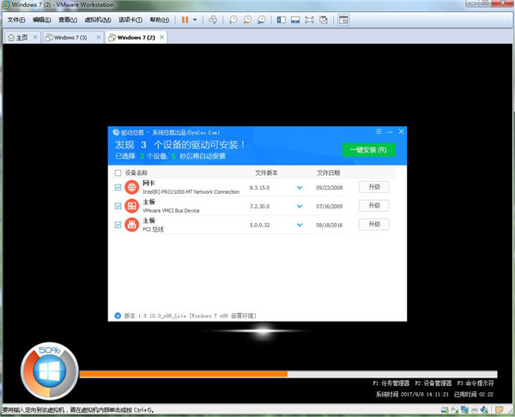Minimize the 驱动总裁 driver window
The image size is (515, 417).
pyautogui.click(x=390, y=131)
